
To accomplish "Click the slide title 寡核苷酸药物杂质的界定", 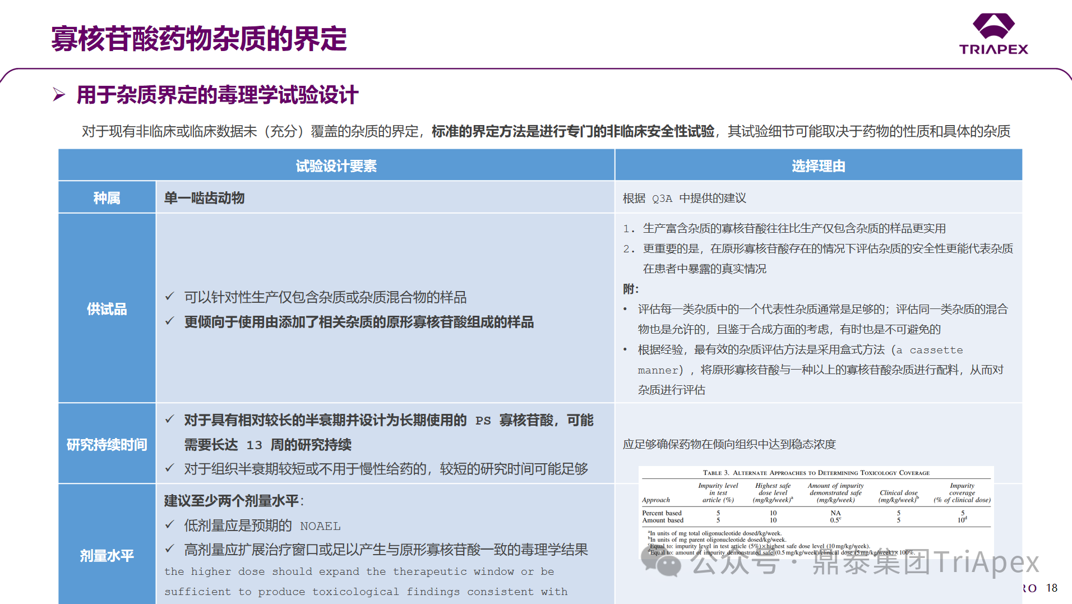I will point(199,39).
